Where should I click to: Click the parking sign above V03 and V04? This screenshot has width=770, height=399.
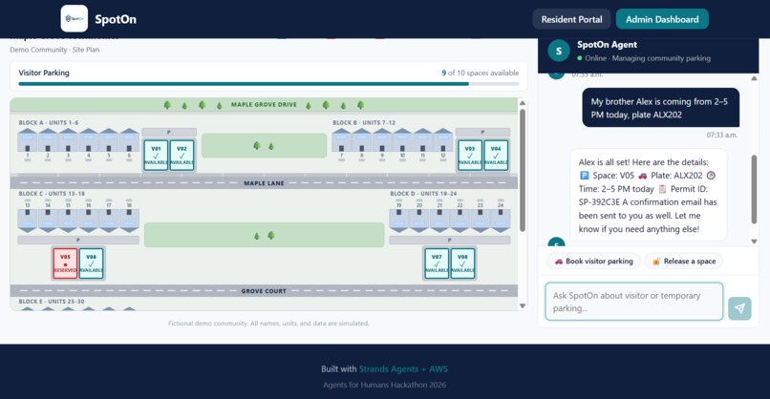[x=482, y=132]
